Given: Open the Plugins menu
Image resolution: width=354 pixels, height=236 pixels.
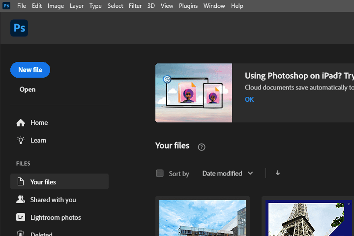Looking at the screenshot, I should (x=188, y=5).
